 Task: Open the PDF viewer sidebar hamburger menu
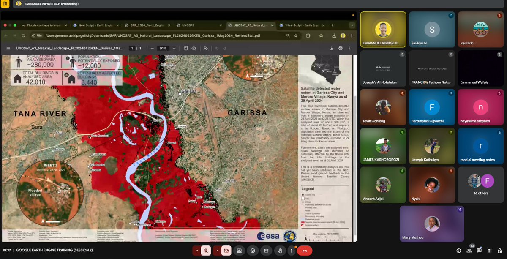coord(8,48)
